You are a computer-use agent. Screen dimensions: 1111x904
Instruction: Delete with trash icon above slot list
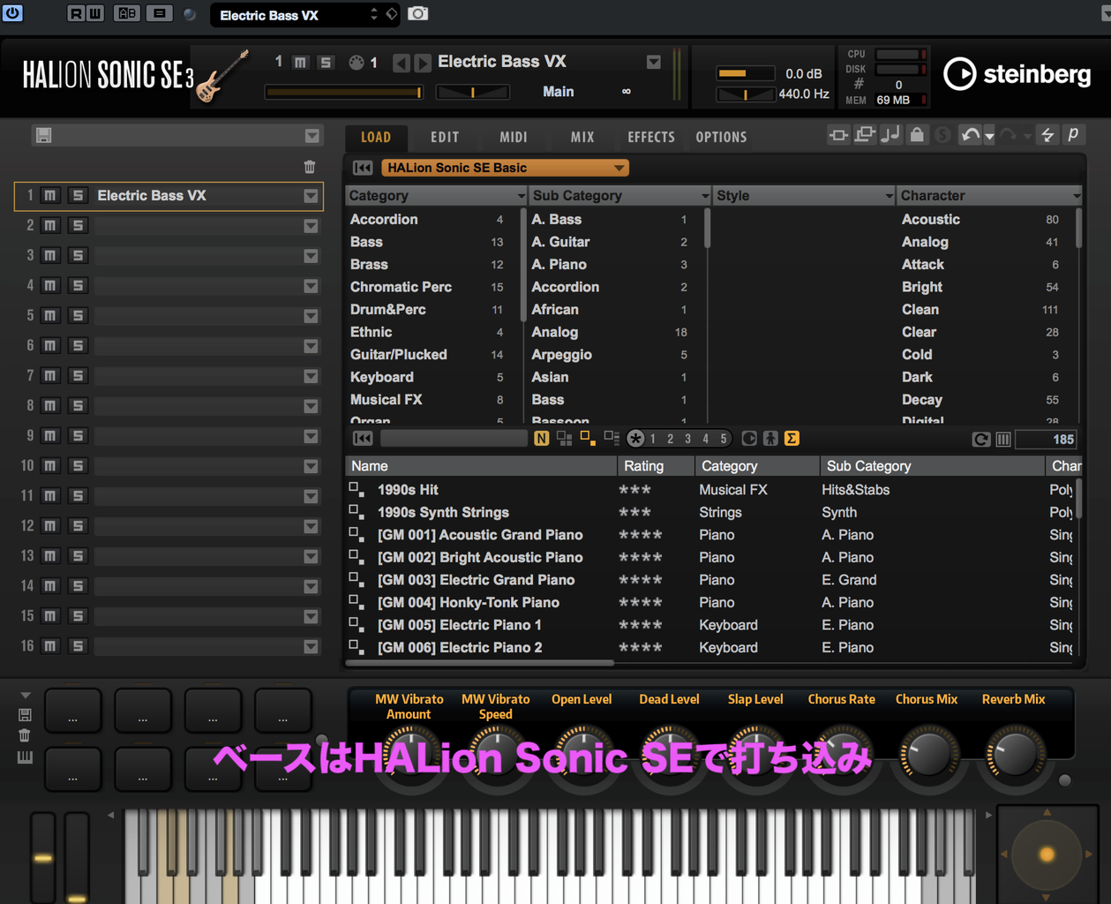[x=310, y=167]
